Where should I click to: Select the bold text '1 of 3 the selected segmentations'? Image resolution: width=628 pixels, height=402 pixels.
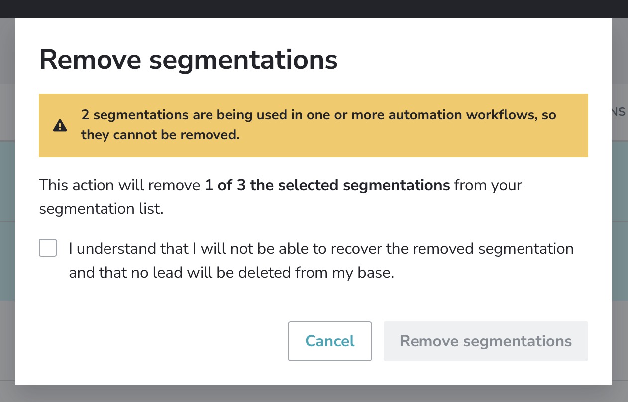[x=327, y=185]
